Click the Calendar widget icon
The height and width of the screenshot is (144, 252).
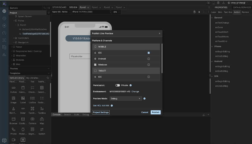click(x=23, y=88)
